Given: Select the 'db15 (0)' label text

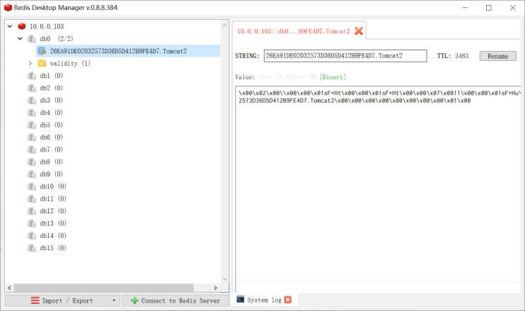Looking at the screenshot, I should 53,248.
